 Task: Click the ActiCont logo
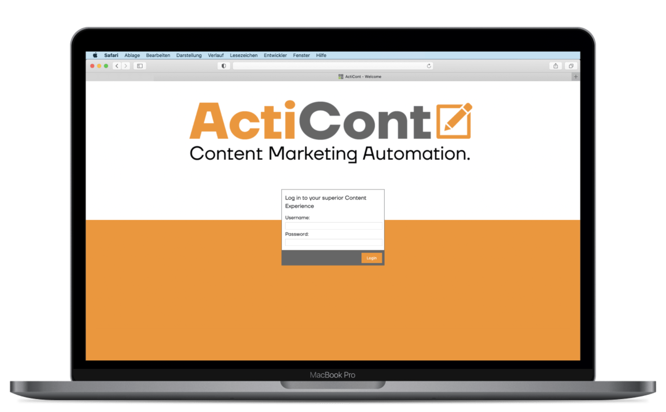331,120
